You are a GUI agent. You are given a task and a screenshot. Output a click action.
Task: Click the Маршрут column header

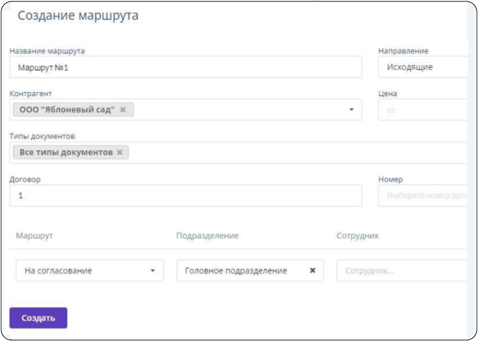pos(34,235)
